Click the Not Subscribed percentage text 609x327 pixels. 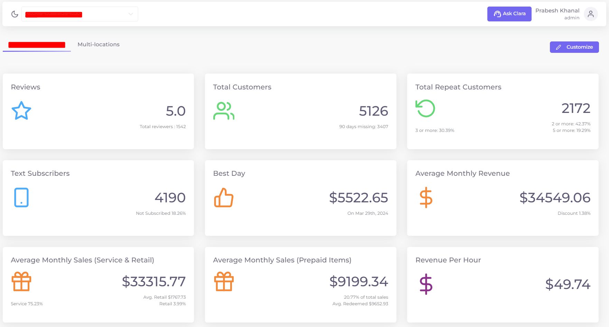pyautogui.click(x=161, y=213)
